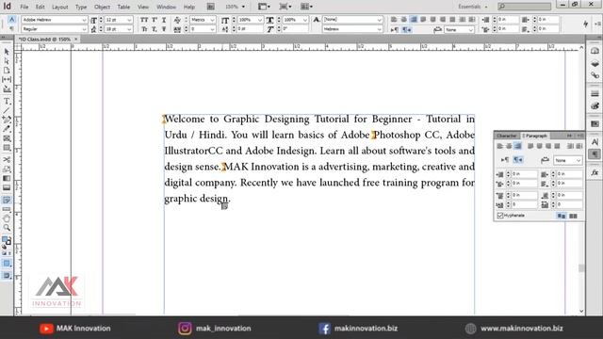Open the View Options button

coord(264,7)
